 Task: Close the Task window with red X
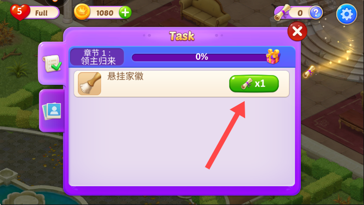(297, 31)
